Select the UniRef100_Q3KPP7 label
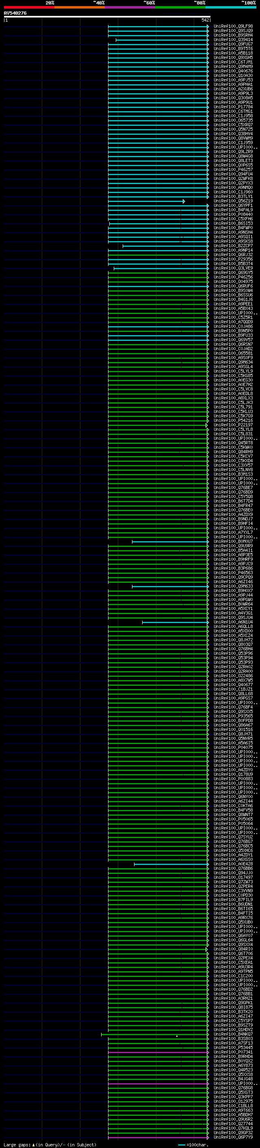This screenshot has height=1148, width=260. click(x=233, y=1097)
